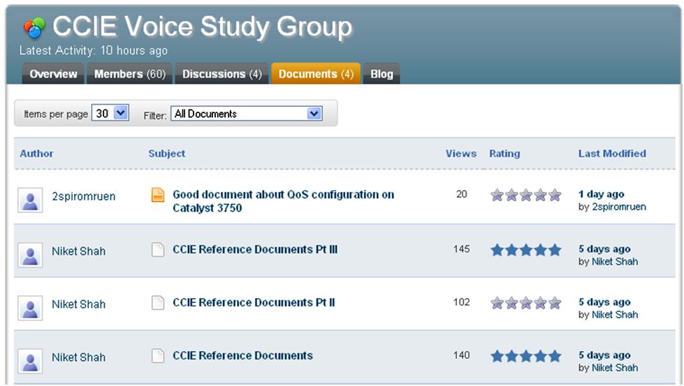This screenshot has height=386, width=684.
Task: Open the All Documents filter dropdown
Action: coord(247,114)
